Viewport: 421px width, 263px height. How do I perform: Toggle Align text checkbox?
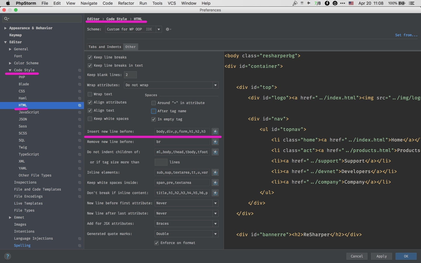90,110
